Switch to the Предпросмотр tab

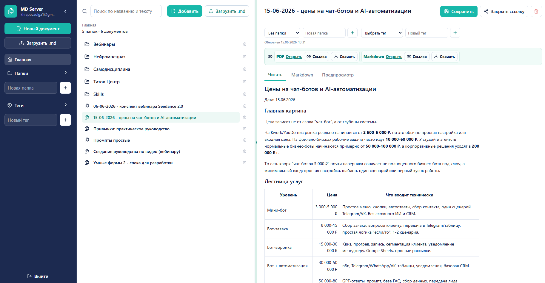[338, 75]
